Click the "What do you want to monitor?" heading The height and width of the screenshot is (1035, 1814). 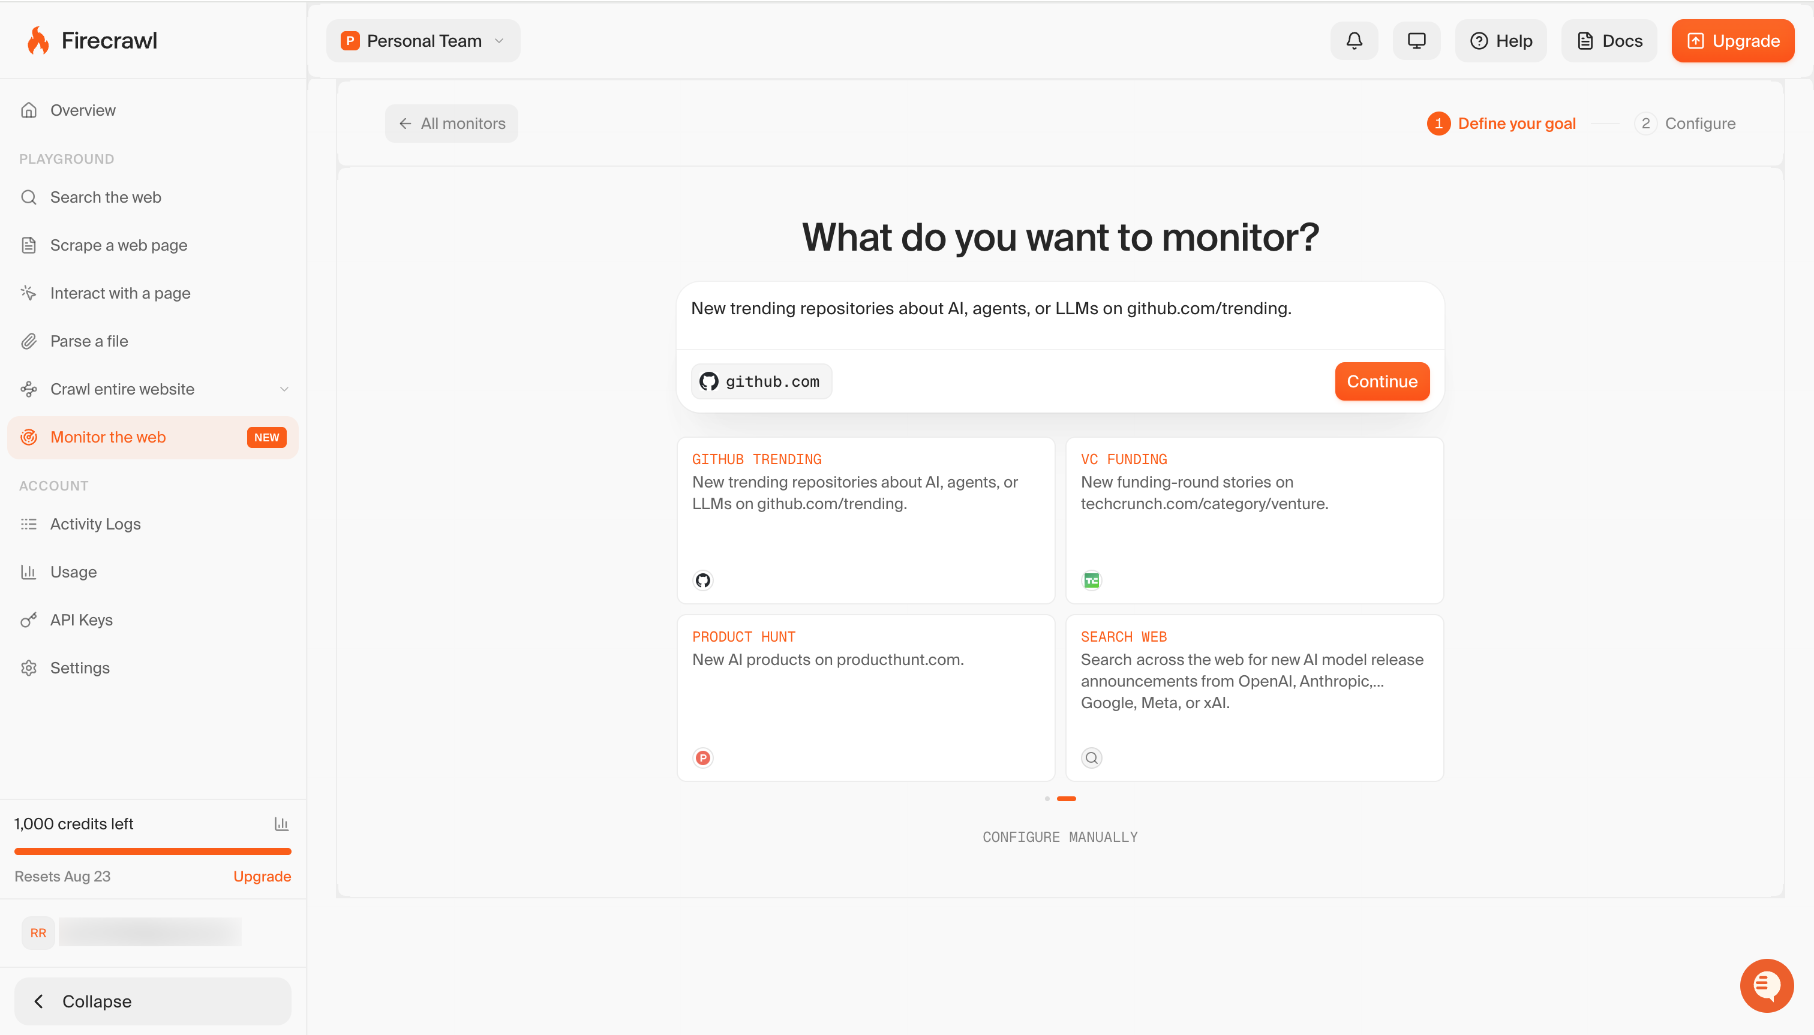pyautogui.click(x=1060, y=237)
